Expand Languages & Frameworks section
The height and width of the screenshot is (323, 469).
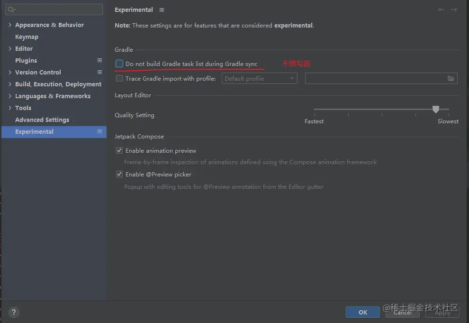click(x=10, y=96)
